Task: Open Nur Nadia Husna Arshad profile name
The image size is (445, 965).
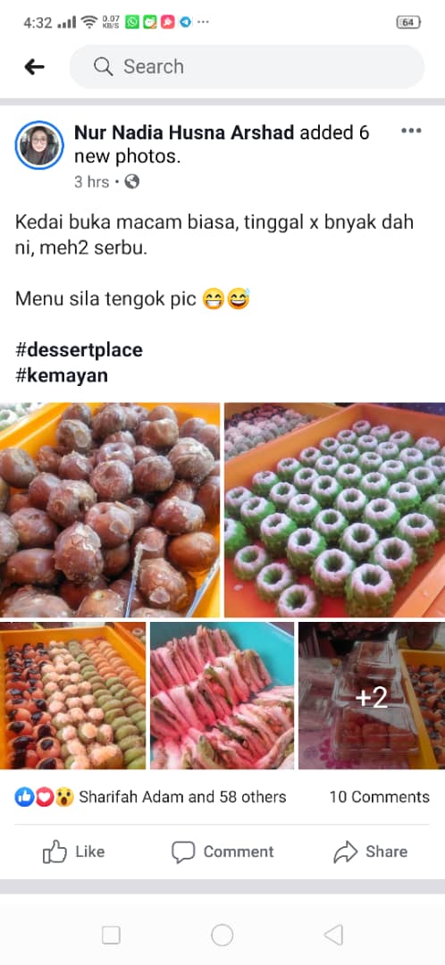Action: [184, 132]
